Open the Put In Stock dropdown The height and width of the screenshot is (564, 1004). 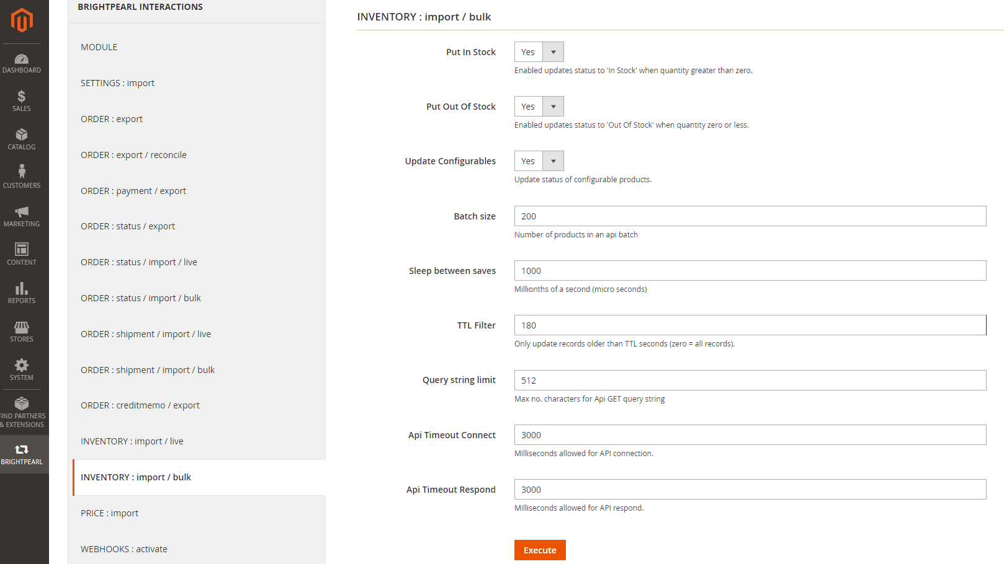point(554,51)
